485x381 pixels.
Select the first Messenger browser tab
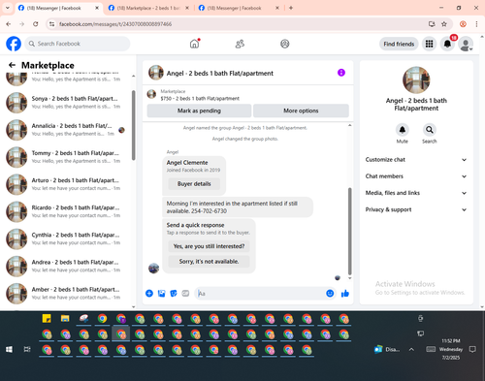58,8
